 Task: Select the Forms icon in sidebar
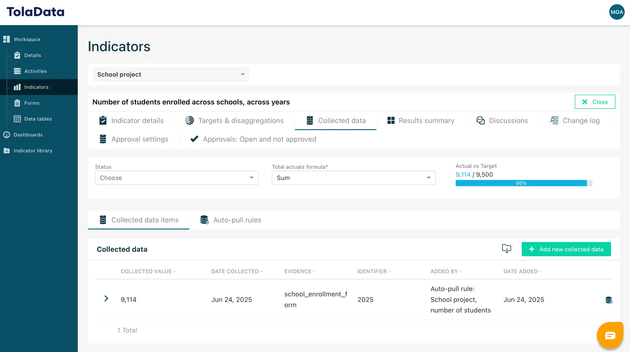point(17,103)
